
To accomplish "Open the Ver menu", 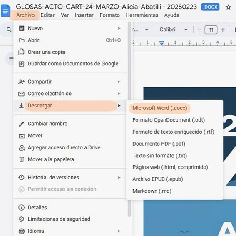I will point(65,15).
